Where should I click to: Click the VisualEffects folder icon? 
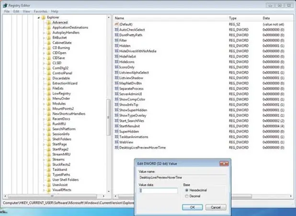49,190
